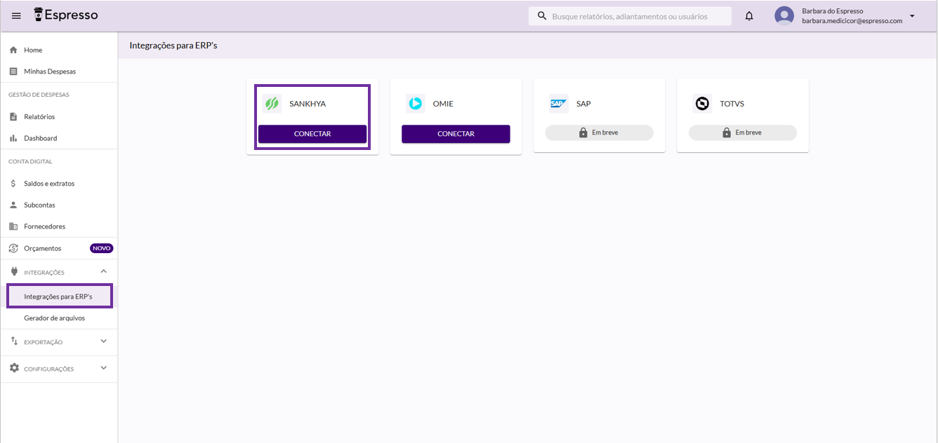Click the Fornecedores building icon
Viewport: 938px width, 443px height.
13,226
